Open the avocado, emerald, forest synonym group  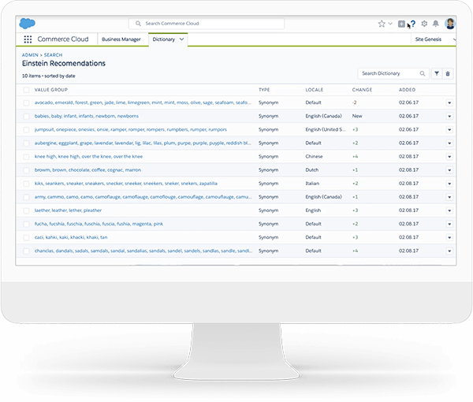coord(143,102)
